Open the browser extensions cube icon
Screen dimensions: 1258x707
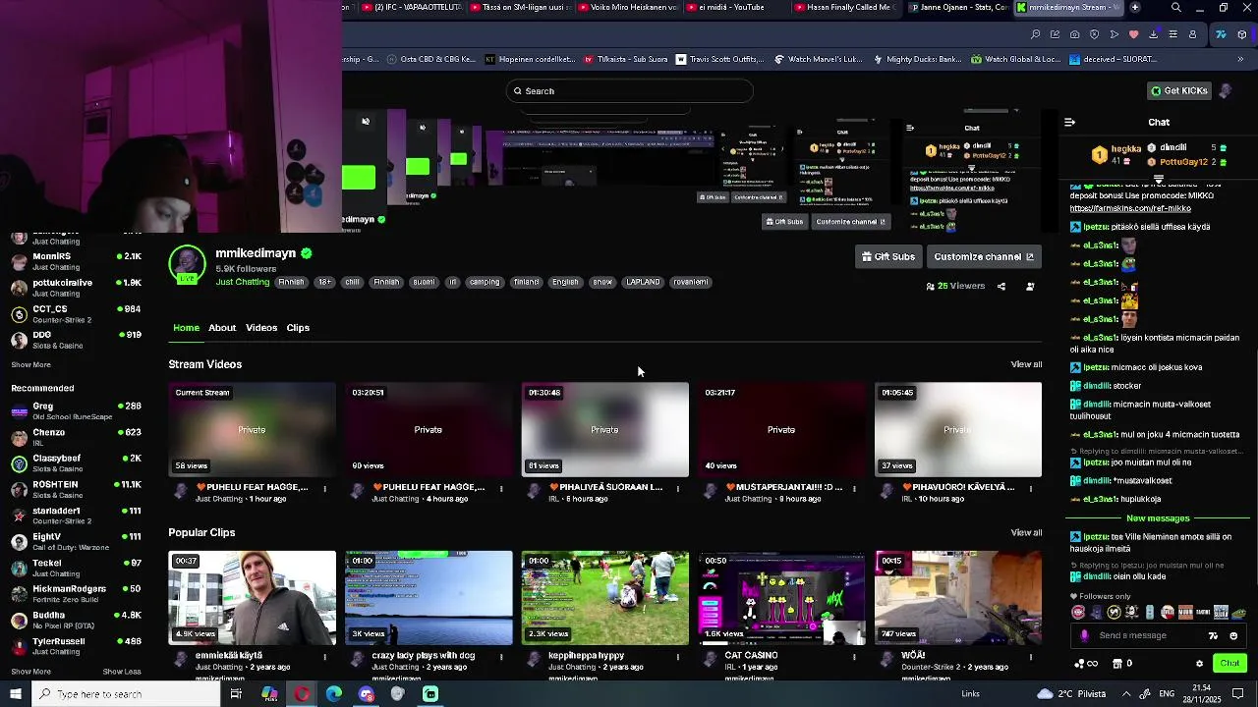pos(1242,34)
